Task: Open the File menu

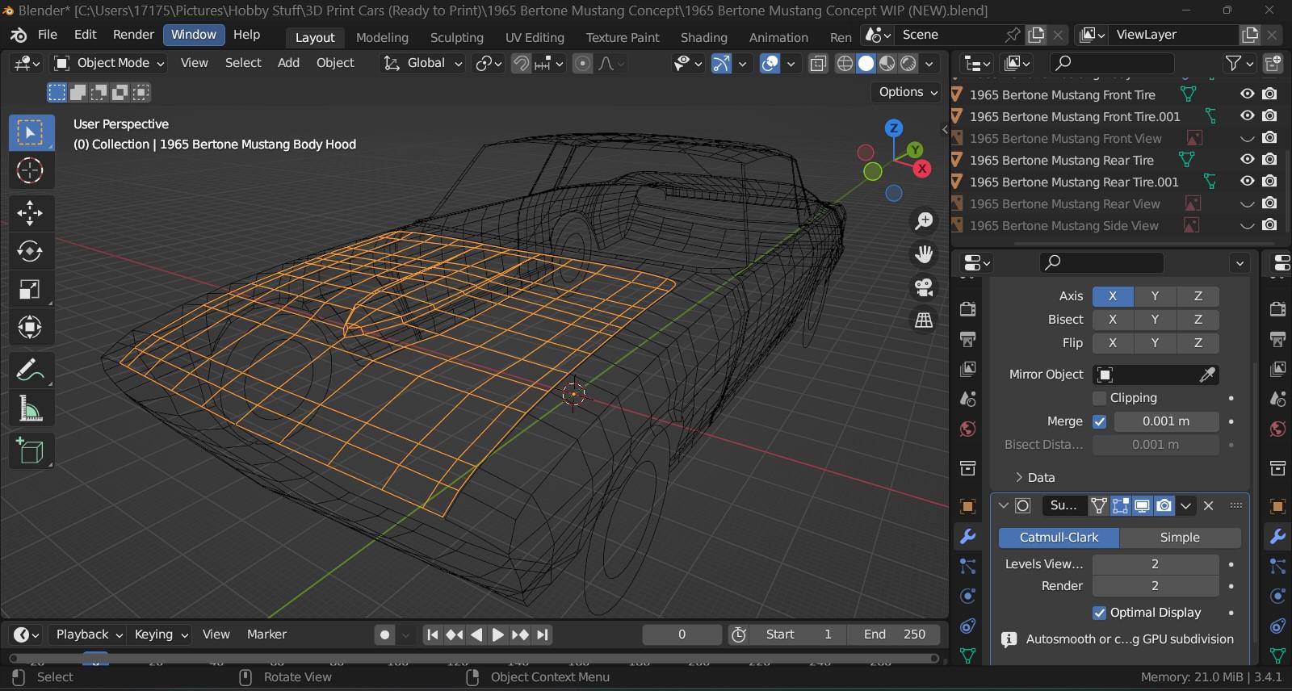Action: (48, 35)
